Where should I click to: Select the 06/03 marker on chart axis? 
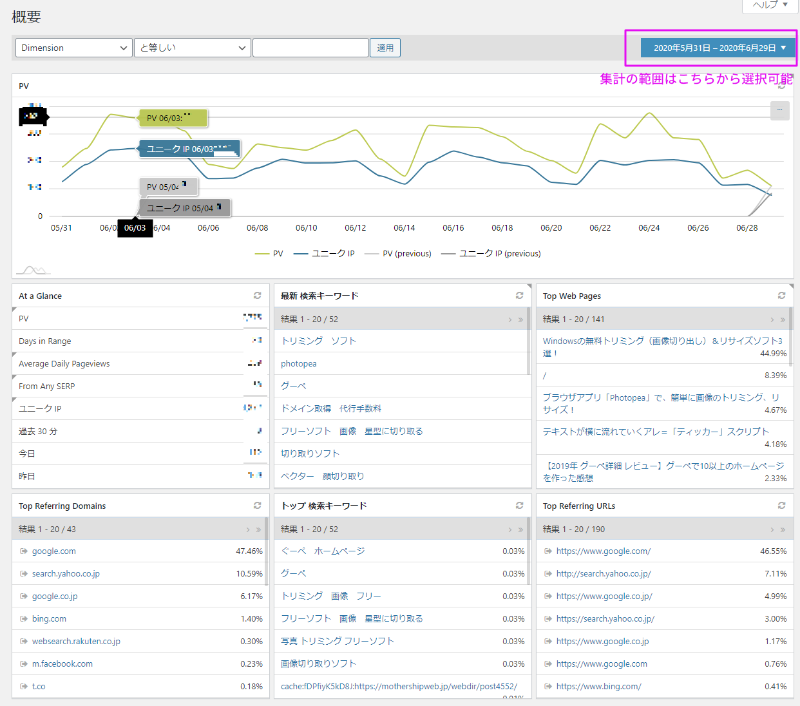pos(135,228)
